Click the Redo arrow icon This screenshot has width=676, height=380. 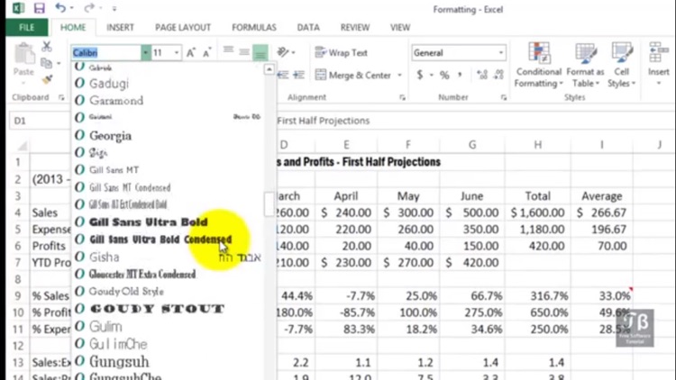pos(89,8)
